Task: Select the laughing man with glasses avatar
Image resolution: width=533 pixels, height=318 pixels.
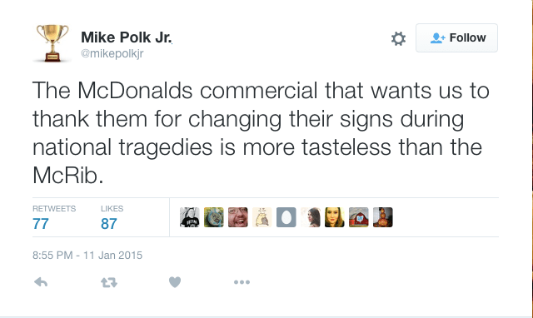Action: click(237, 217)
